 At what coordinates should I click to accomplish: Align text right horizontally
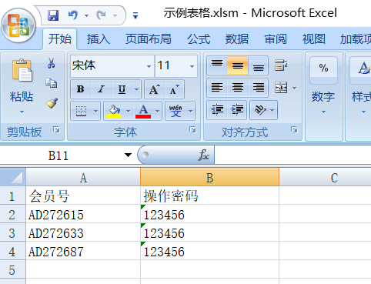pos(258,88)
